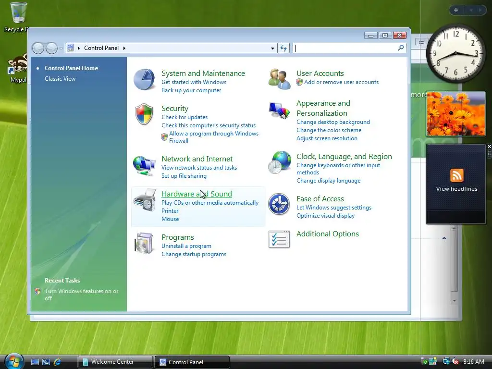Open Hardware and Sound heading link

coord(197,194)
